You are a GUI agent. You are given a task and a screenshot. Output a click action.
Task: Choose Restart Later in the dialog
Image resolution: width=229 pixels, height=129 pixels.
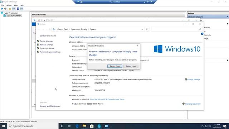click(131, 66)
